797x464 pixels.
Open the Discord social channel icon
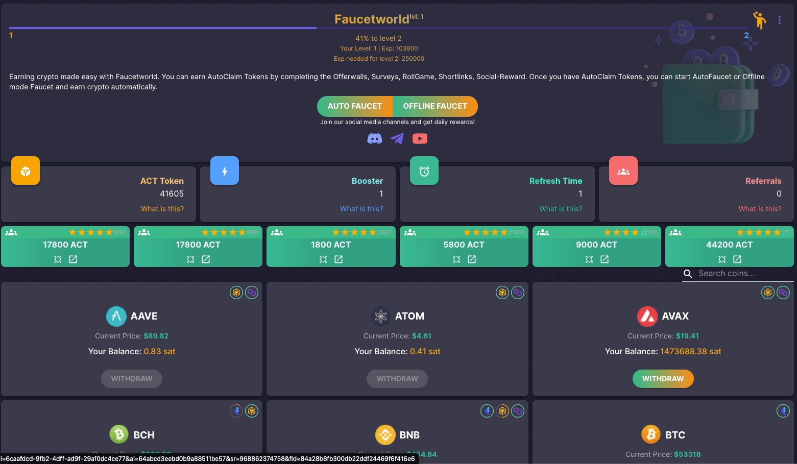[374, 139]
